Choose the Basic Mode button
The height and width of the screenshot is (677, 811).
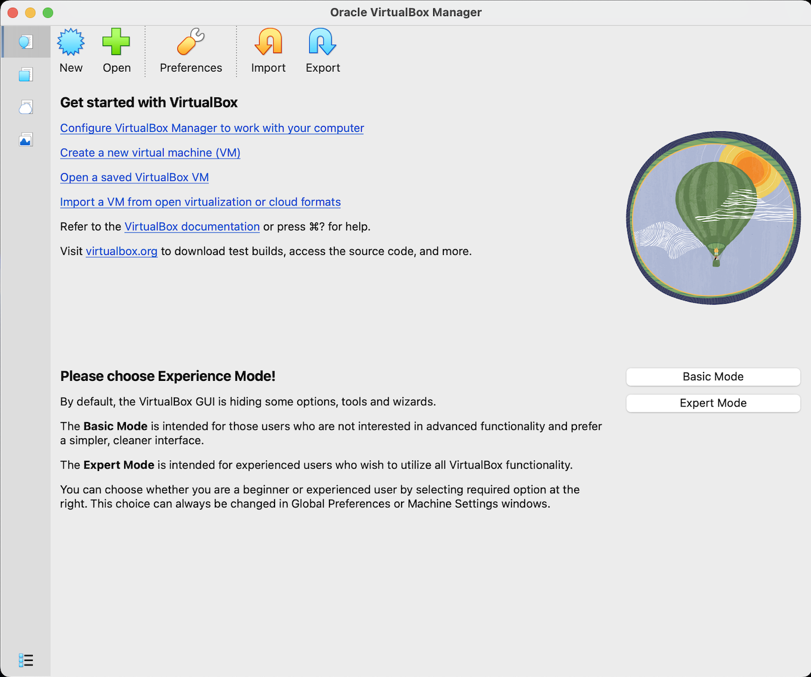713,377
